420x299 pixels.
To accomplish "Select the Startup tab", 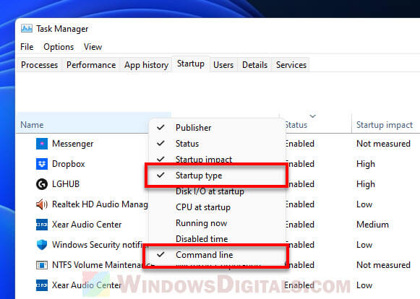I will 191,64.
